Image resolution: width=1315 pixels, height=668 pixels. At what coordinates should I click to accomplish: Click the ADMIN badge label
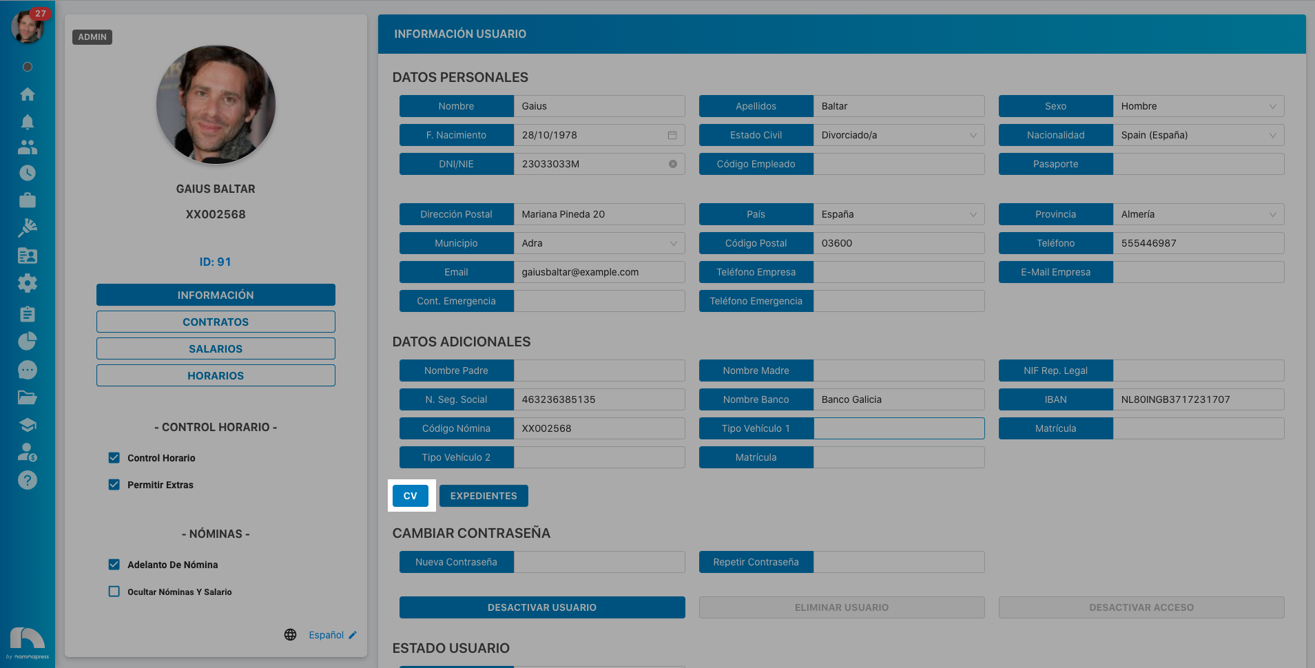pos(92,37)
